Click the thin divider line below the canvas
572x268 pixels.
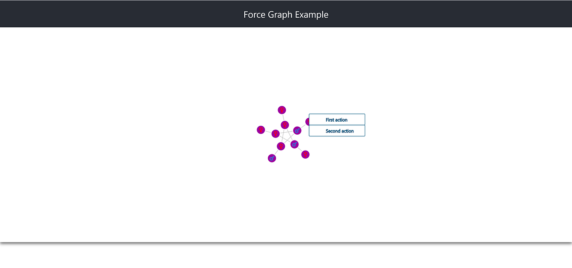click(x=286, y=242)
